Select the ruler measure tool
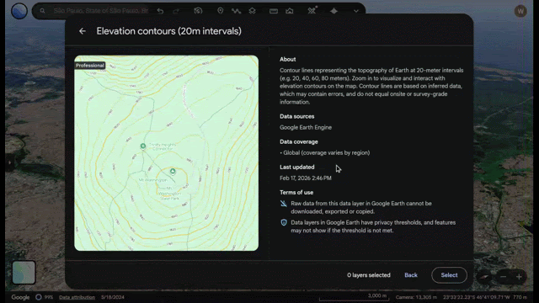The height and width of the screenshot is (303, 539). click(274, 11)
